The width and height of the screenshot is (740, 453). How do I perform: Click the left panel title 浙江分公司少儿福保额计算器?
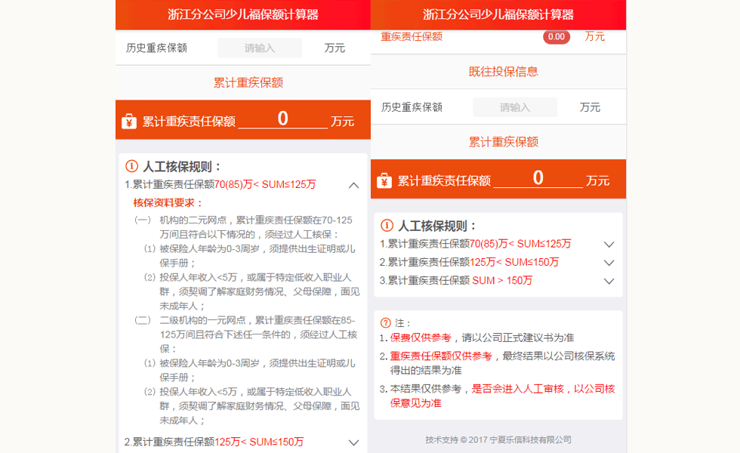243,14
